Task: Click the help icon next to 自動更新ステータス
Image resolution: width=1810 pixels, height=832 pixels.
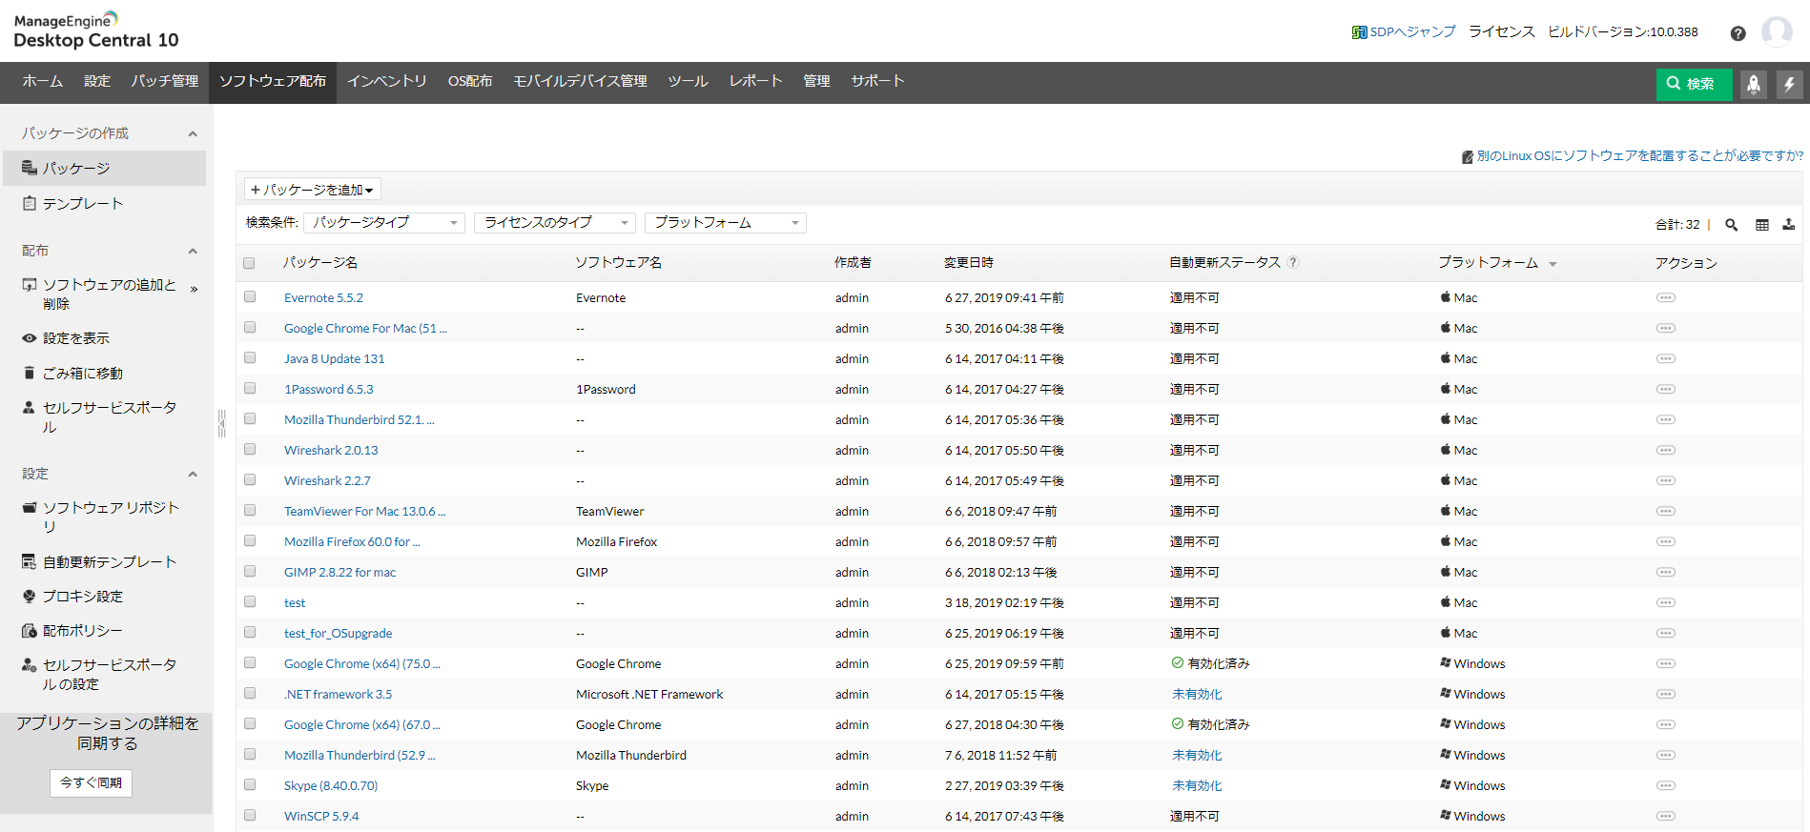Action: coord(1293,263)
